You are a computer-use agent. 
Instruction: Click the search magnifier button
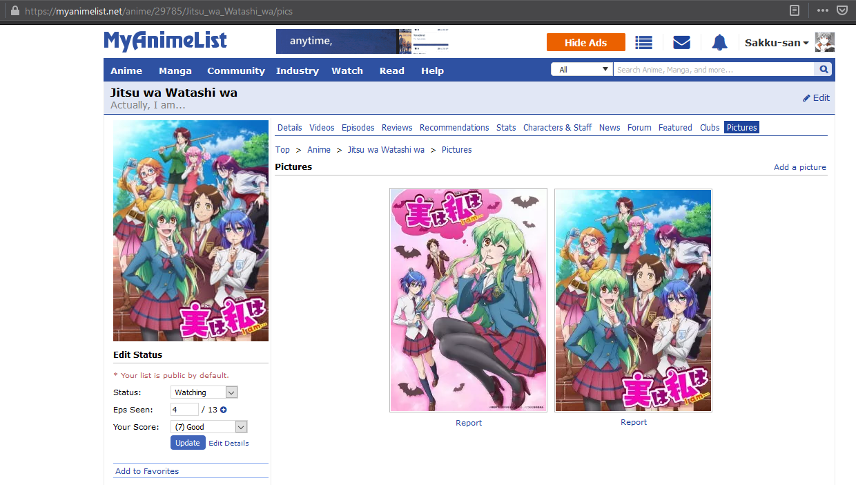click(824, 70)
